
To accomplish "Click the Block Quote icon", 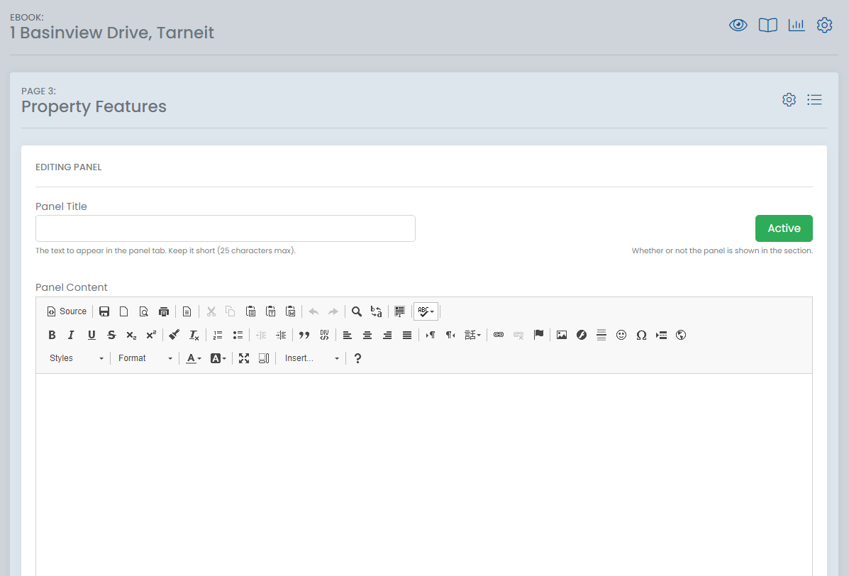I will point(304,335).
